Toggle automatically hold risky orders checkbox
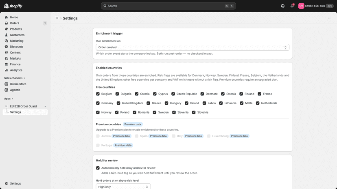Image resolution: width=337 pixels, height=189 pixels. pos(98,168)
